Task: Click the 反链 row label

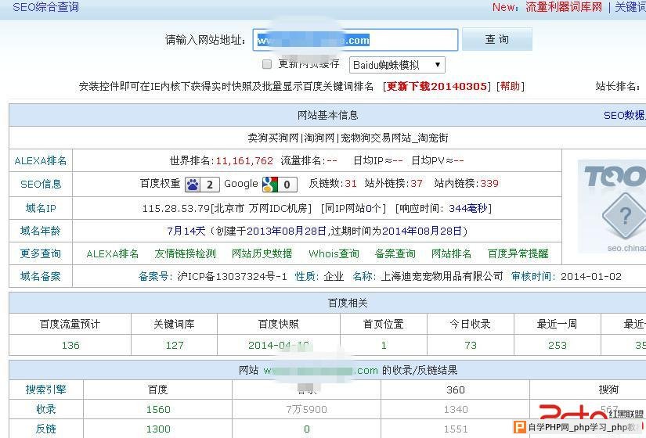Action: 45,429
